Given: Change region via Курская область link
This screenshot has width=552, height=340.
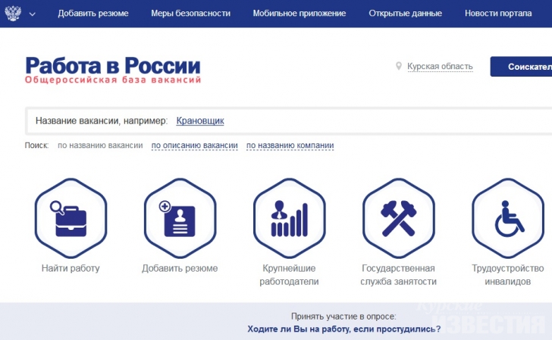Looking at the screenshot, I should click(x=440, y=66).
